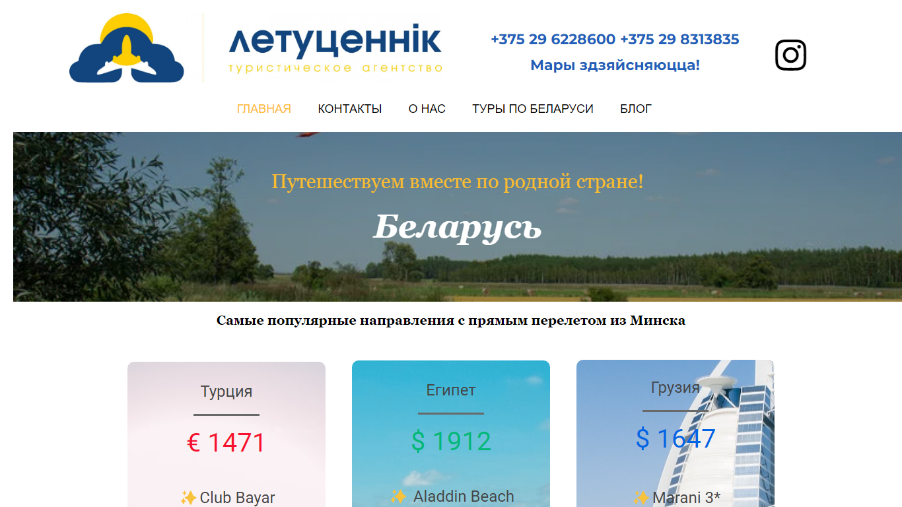Image resolution: width=902 pixels, height=507 pixels.
Task: Click the € 1471 price
Action: pyautogui.click(x=226, y=443)
